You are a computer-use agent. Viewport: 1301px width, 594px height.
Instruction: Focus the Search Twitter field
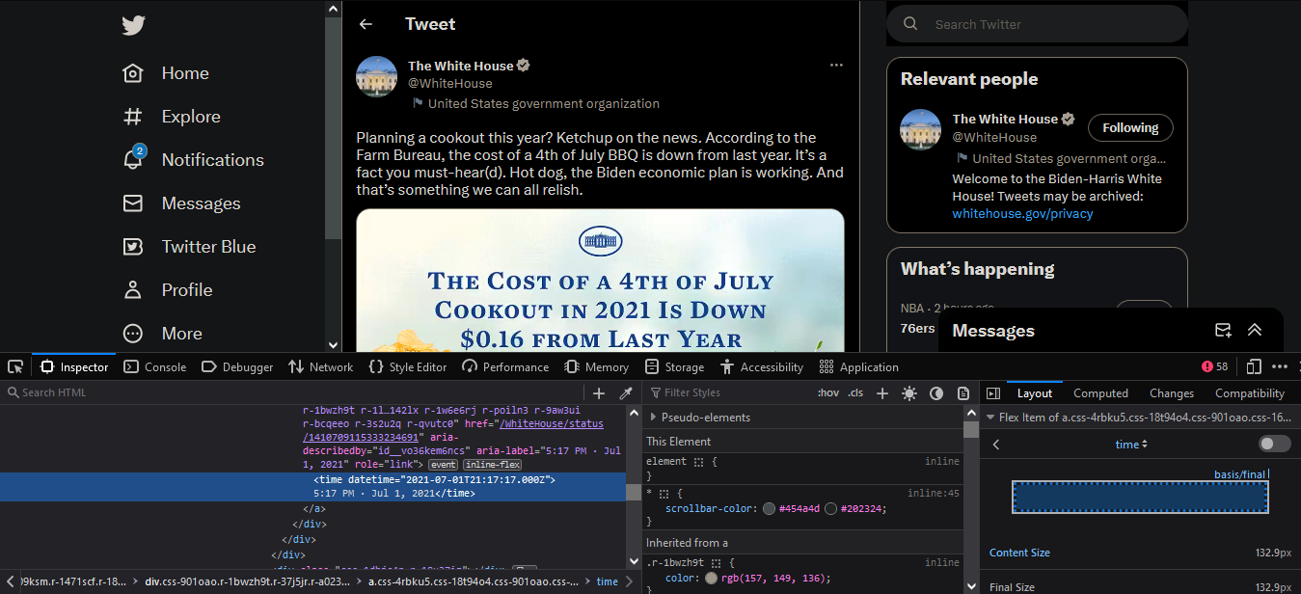click(1037, 24)
